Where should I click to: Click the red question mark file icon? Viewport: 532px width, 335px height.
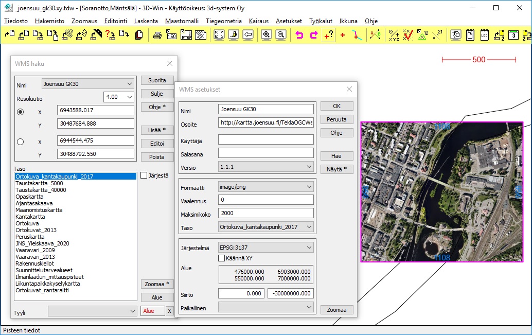coord(110,34)
